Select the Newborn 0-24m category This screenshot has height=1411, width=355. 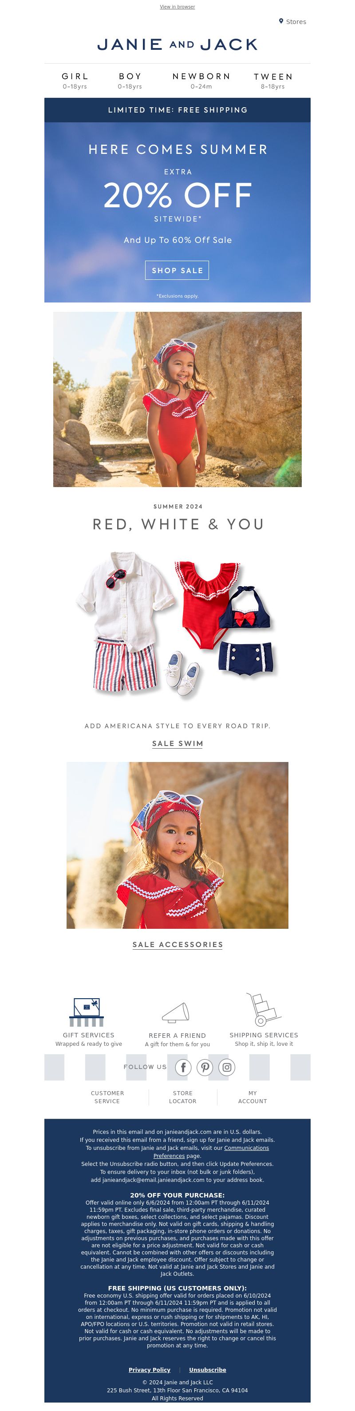[x=201, y=81]
